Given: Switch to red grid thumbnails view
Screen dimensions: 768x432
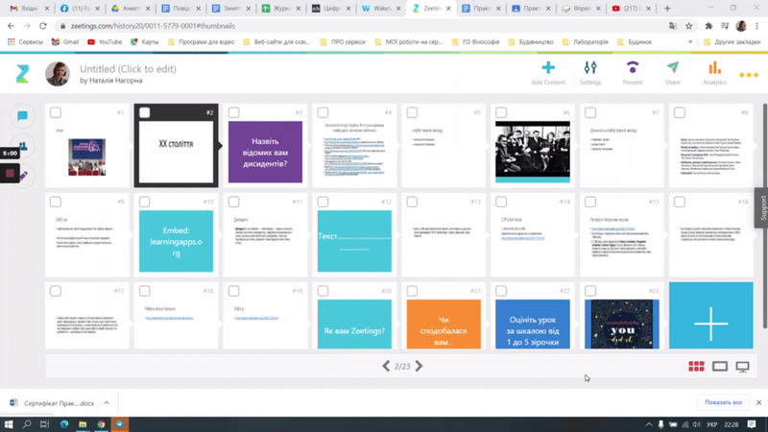Looking at the screenshot, I should [x=696, y=366].
